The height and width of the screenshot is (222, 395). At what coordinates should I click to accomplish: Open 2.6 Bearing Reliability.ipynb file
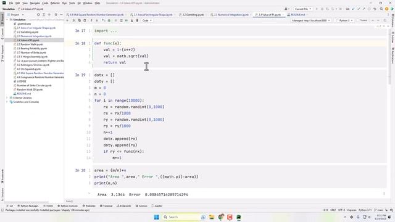click(x=31, y=48)
